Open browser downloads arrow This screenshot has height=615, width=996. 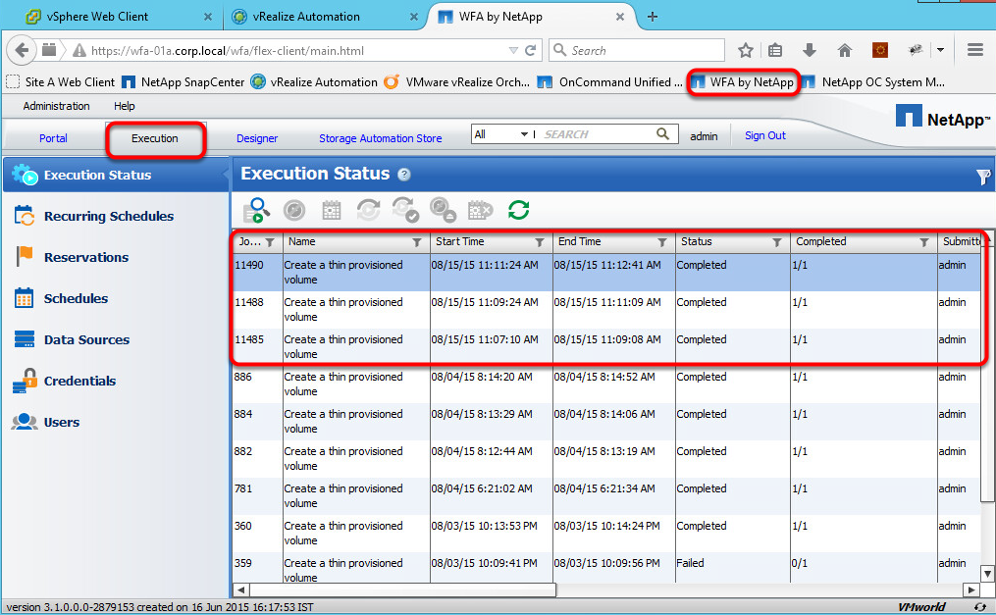809,50
